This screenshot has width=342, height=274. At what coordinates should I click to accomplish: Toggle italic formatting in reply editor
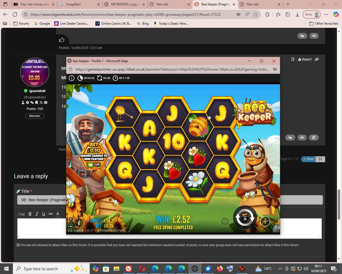pyautogui.click(x=37, y=214)
